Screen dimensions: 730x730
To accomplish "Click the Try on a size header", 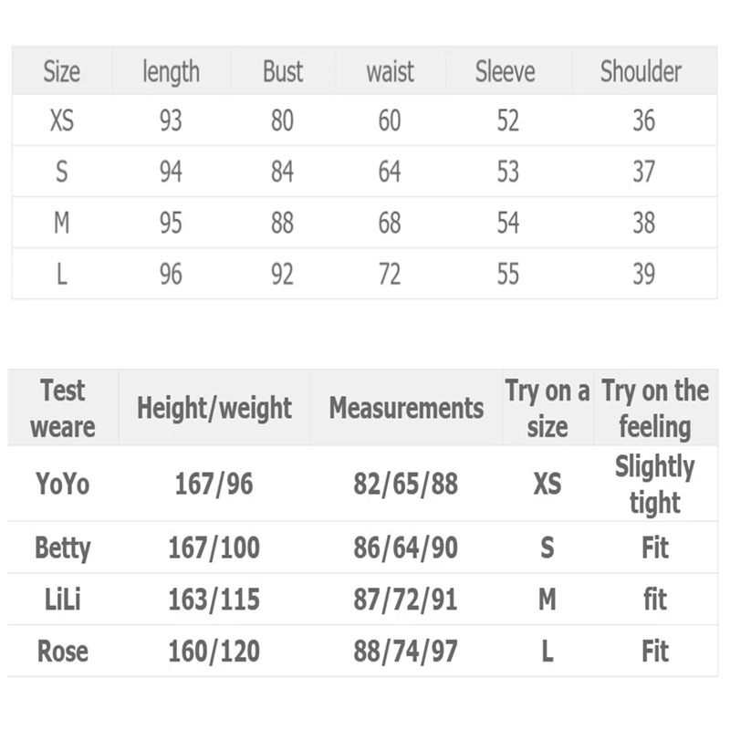I will pyautogui.click(x=547, y=408).
